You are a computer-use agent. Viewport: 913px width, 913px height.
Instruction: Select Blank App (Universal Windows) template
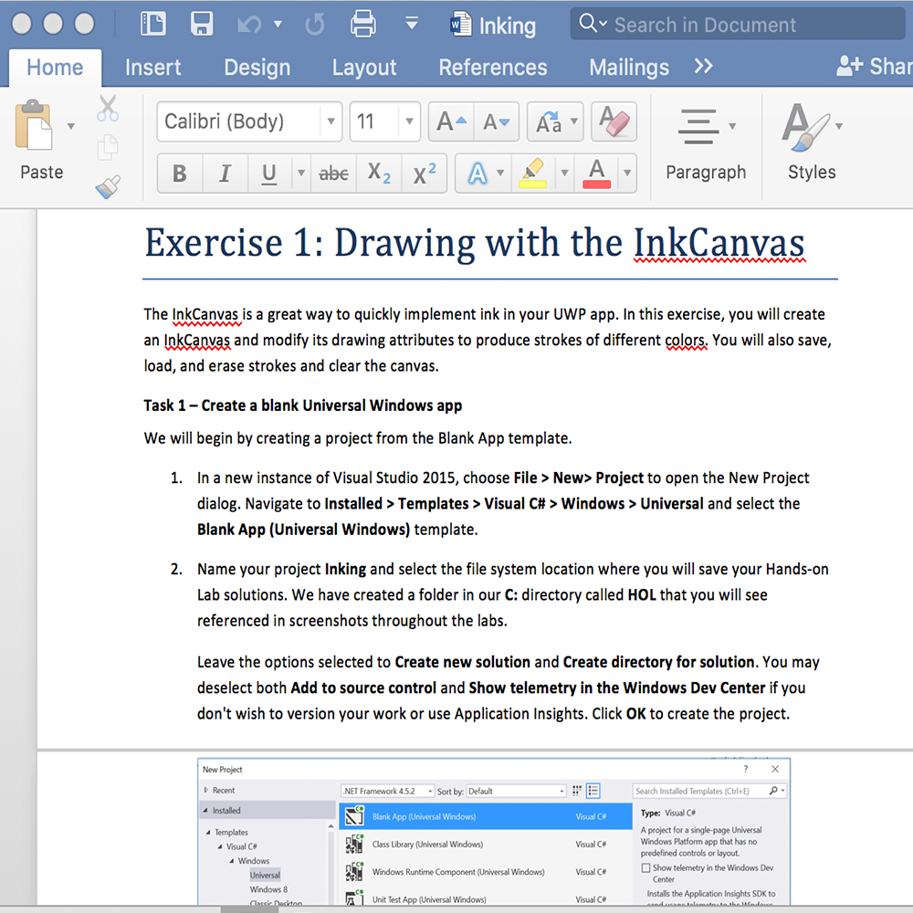pos(486,816)
